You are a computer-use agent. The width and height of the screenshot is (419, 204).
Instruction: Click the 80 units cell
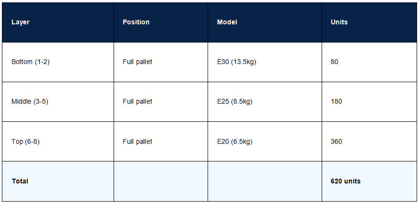click(369, 62)
